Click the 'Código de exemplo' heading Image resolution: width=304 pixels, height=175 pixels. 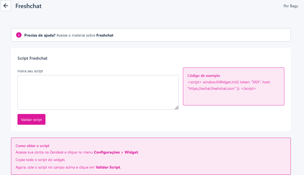204,76
